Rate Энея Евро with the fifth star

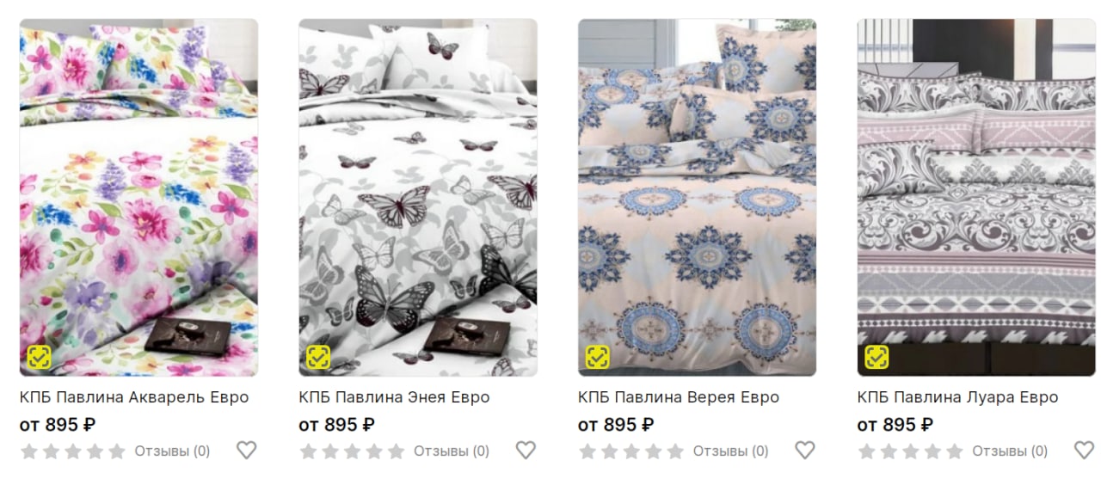[x=396, y=451]
